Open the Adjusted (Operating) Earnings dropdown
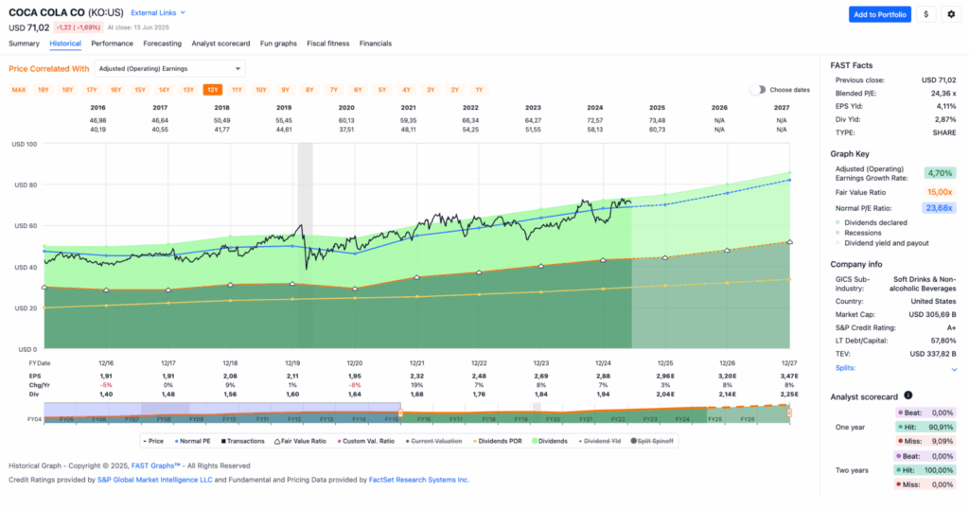This screenshot has height=509, width=969. [x=169, y=68]
